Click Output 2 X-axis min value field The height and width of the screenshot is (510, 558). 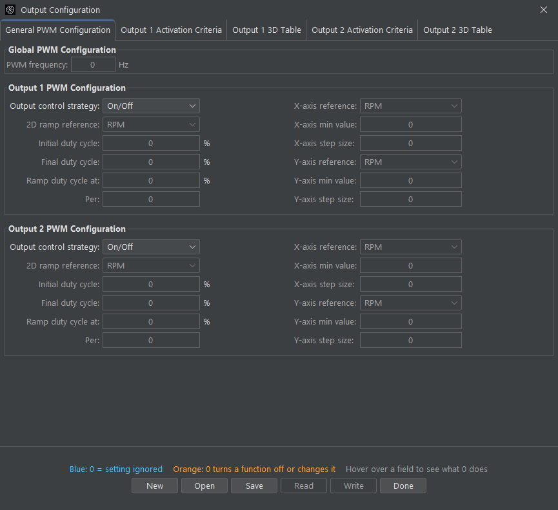(x=411, y=266)
